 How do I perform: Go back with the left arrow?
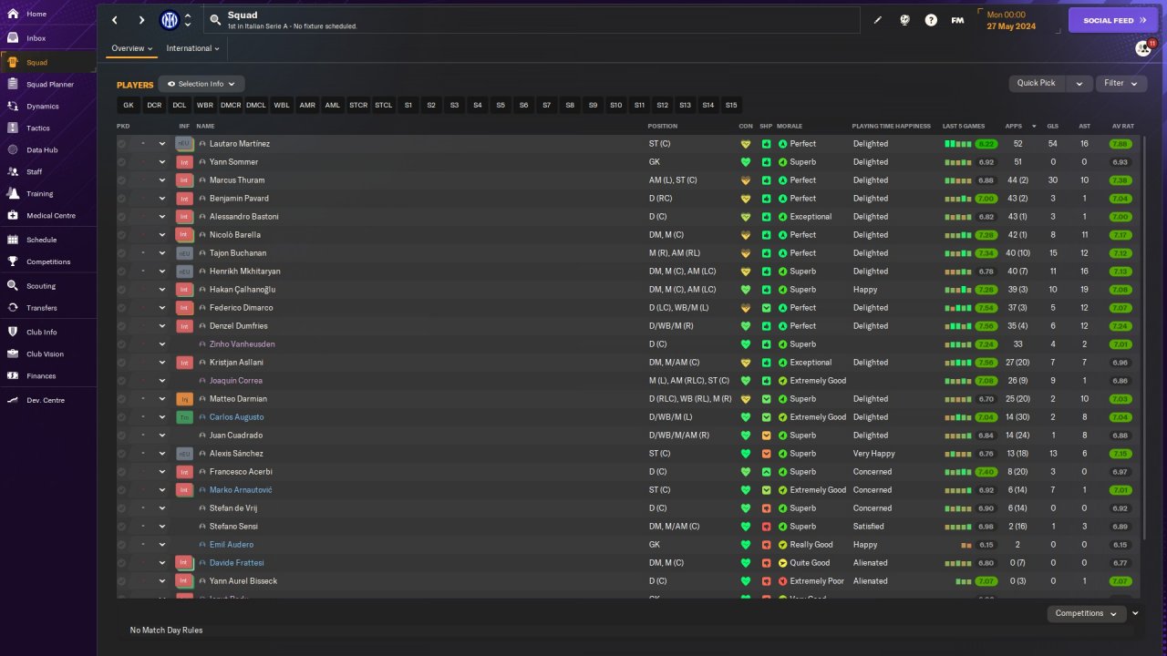point(115,20)
